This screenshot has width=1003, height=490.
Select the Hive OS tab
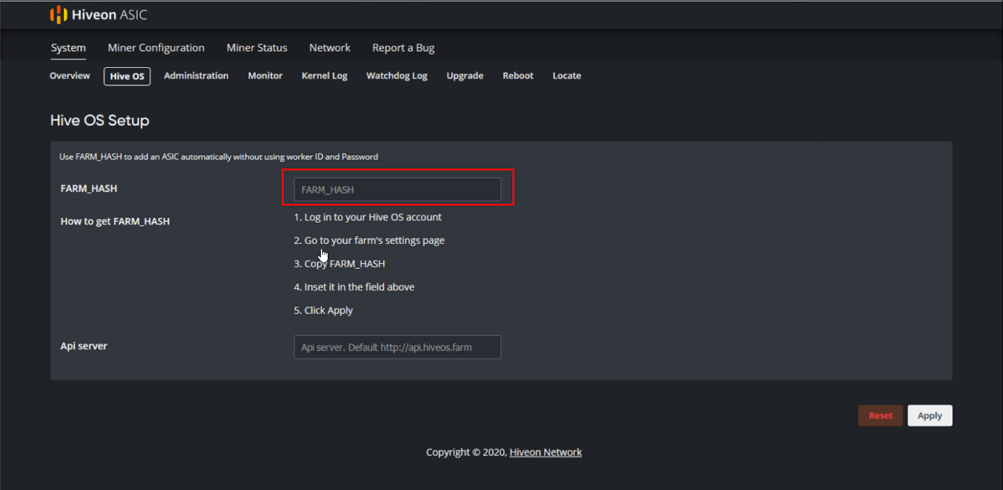pos(127,76)
